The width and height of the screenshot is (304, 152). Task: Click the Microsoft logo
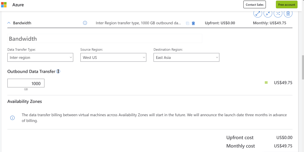(4, 5)
